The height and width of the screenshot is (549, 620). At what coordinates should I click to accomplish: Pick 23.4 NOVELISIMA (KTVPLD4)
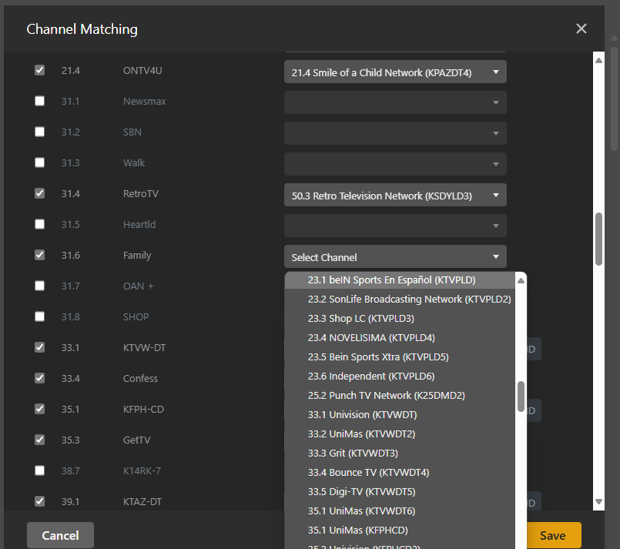pos(400,338)
